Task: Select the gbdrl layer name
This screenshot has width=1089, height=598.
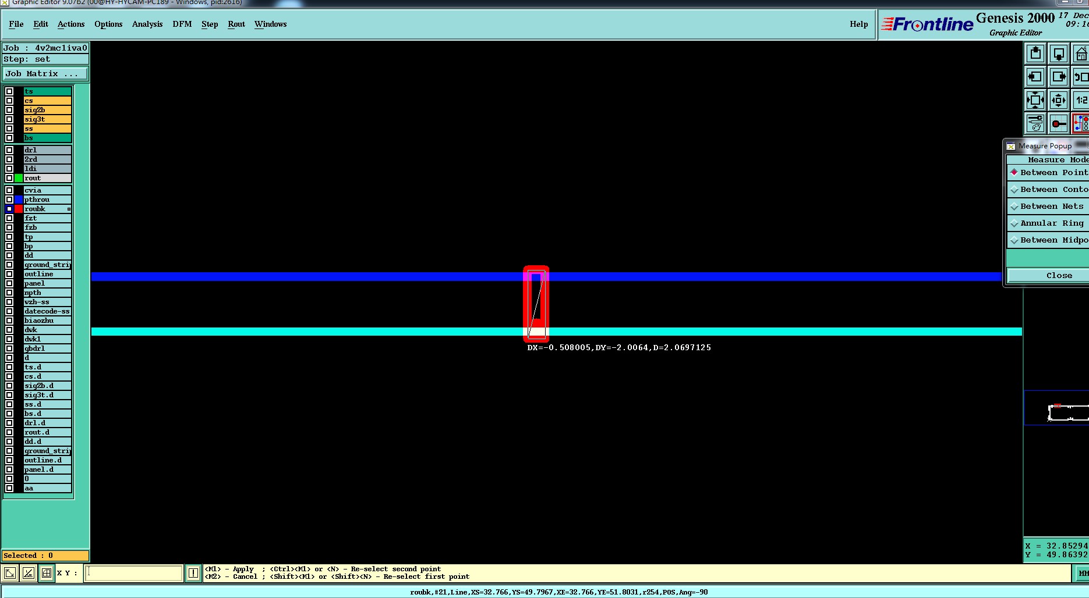Action: click(x=48, y=348)
